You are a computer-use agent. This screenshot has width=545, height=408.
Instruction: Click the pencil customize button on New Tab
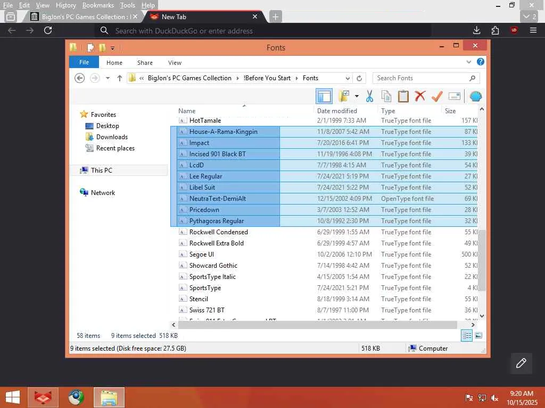(521, 363)
